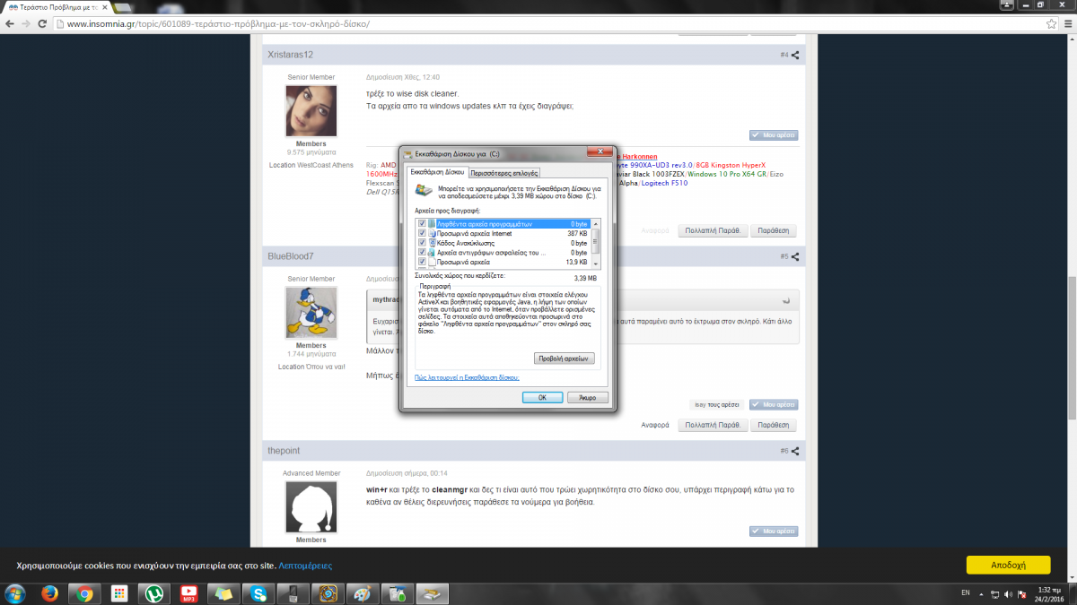Viewport: 1077px width, 605px height.
Task: Open the Xristaras12 profile link
Action: click(290, 55)
